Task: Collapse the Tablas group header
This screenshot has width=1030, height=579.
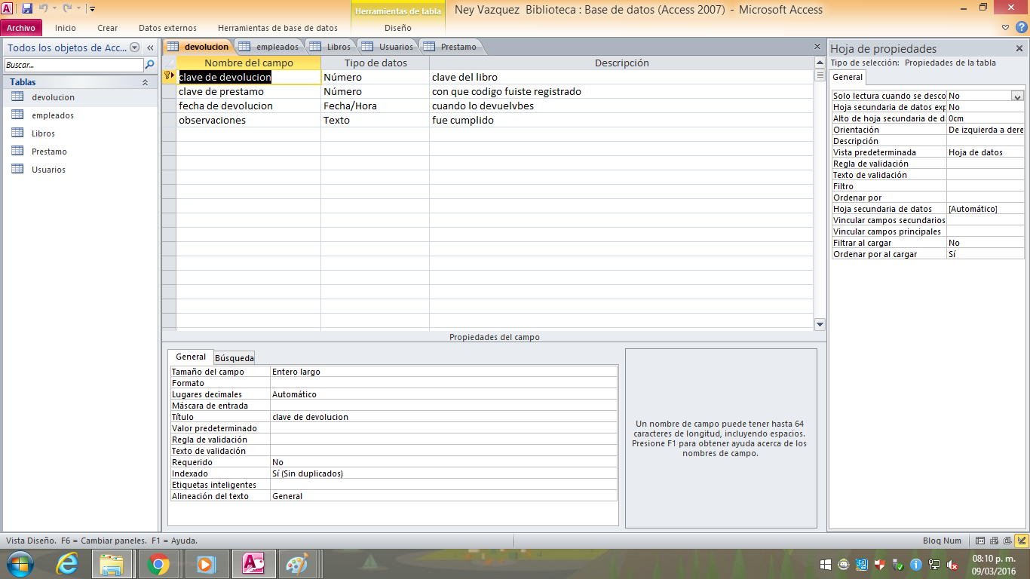Action: coord(145,82)
